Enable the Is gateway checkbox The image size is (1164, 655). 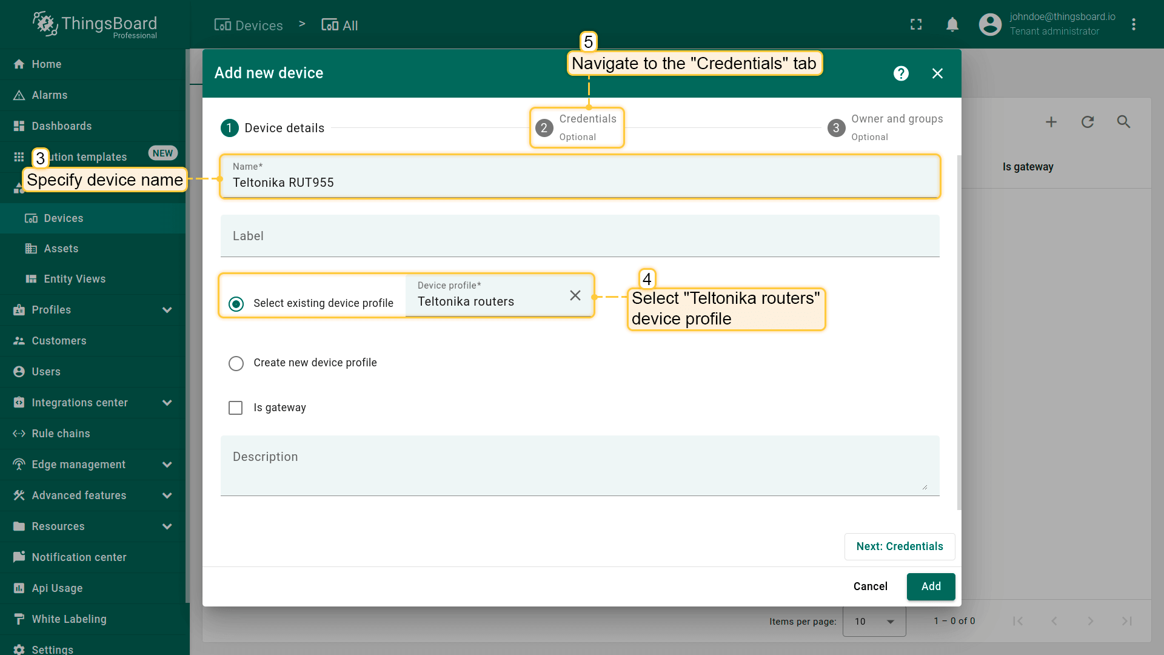[236, 408]
